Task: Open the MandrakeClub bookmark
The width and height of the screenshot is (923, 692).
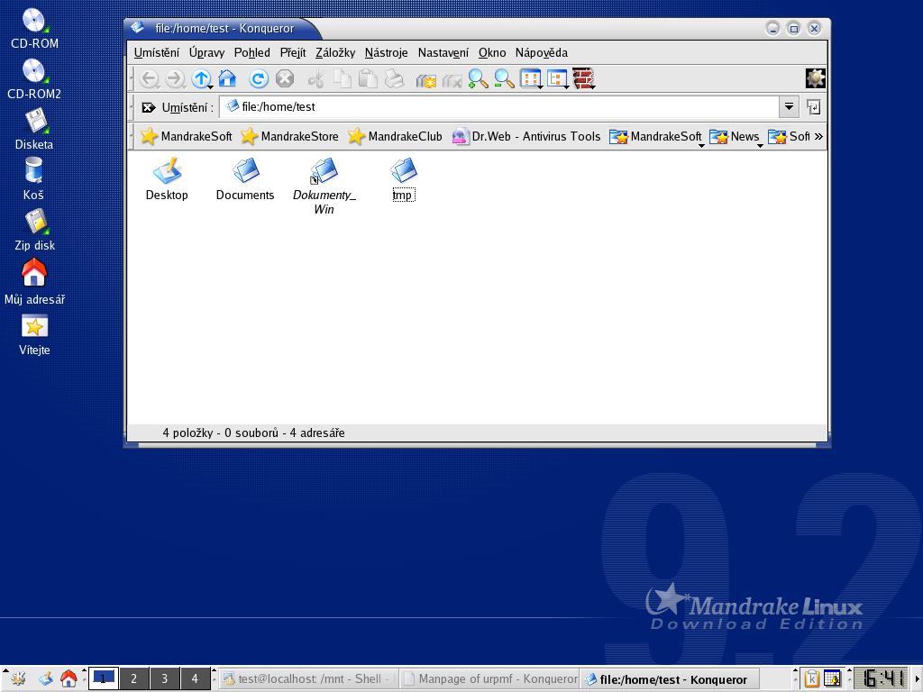Action: coord(395,137)
